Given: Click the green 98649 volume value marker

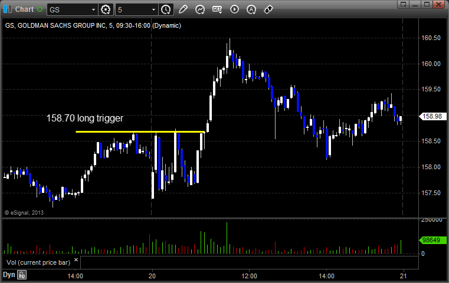Looking at the screenshot, I should 432,240.
